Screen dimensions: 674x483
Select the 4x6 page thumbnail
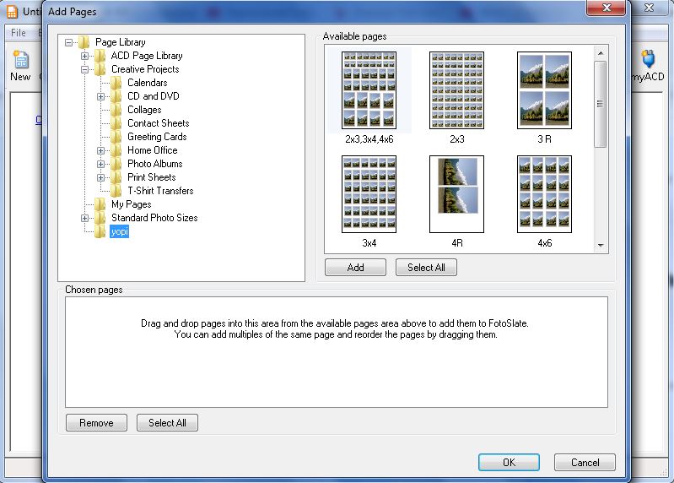[544, 194]
